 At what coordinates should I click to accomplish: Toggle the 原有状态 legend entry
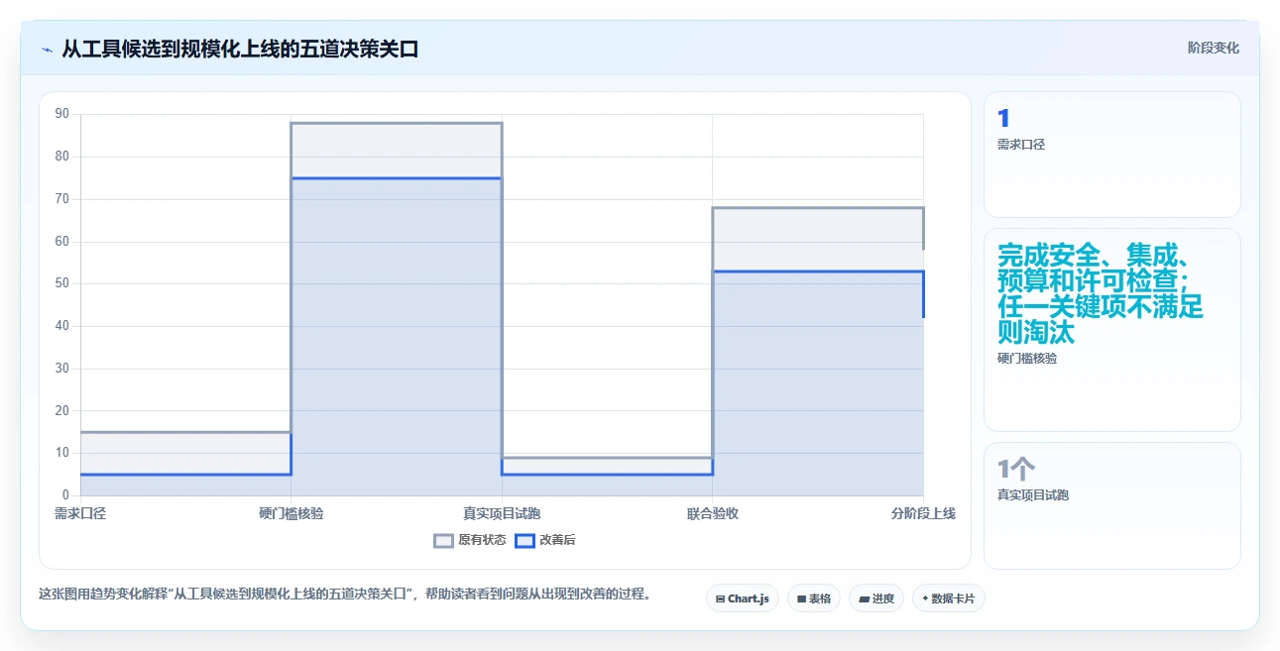click(470, 540)
